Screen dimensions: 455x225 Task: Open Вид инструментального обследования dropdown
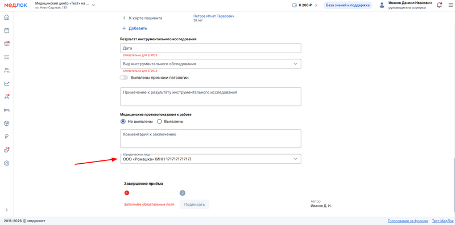[x=210, y=64]
